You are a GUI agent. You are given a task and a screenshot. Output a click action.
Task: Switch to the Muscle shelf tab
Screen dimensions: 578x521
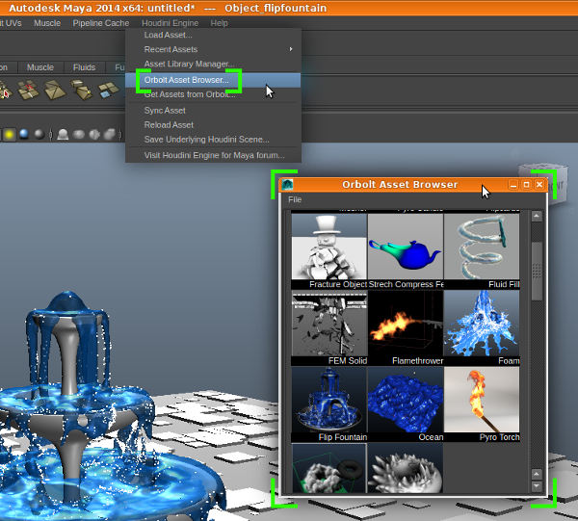coord(40,67)
